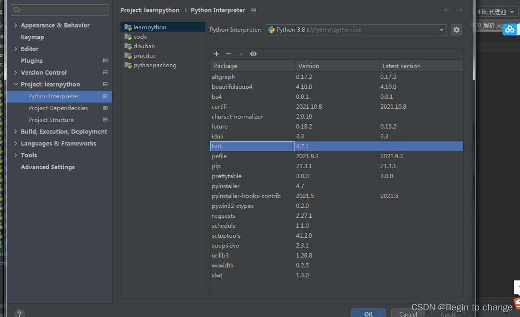
Task: Open interpreter gear settings icon
Action: [x=457, y=30]
